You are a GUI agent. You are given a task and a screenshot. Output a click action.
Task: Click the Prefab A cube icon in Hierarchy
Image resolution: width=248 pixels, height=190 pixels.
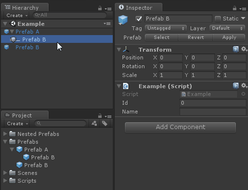(x=6, y=32)
